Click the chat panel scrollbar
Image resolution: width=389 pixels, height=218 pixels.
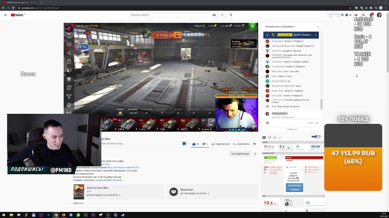(321, 104)
